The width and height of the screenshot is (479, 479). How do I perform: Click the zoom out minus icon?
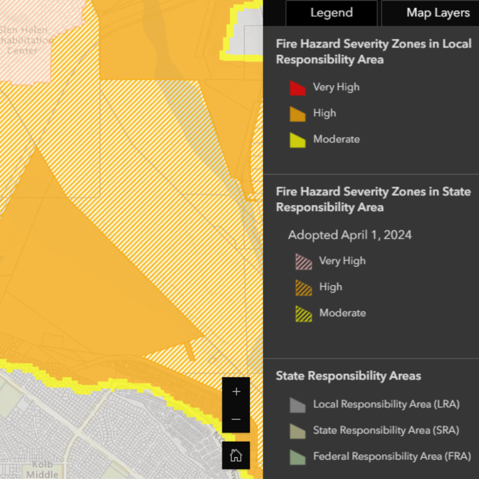[x=236, y=419]
